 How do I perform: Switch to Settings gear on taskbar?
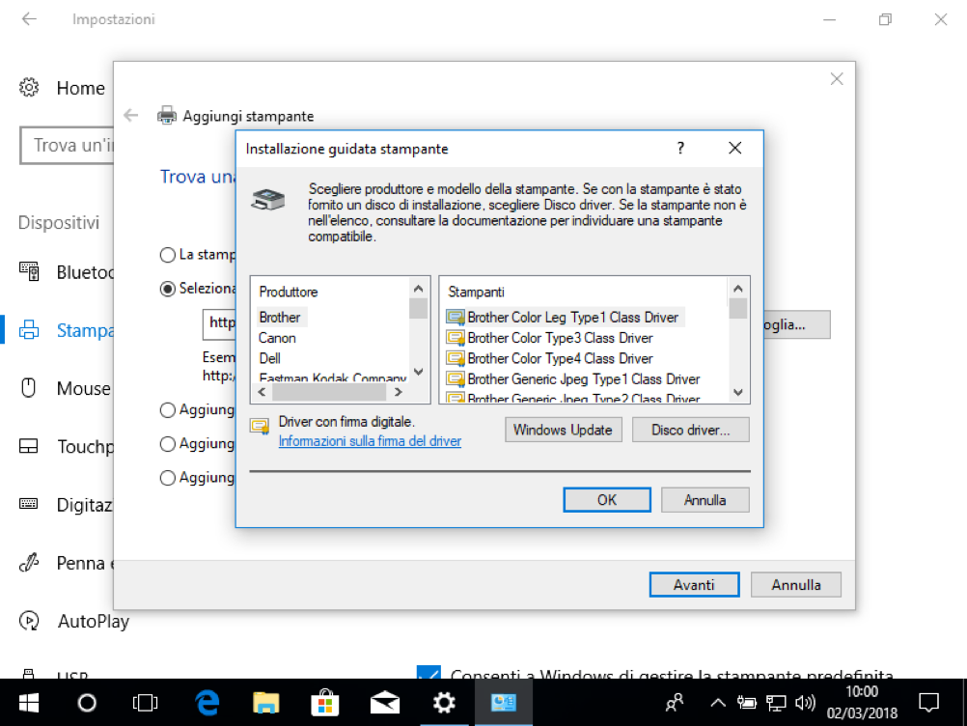click(444, 703)
